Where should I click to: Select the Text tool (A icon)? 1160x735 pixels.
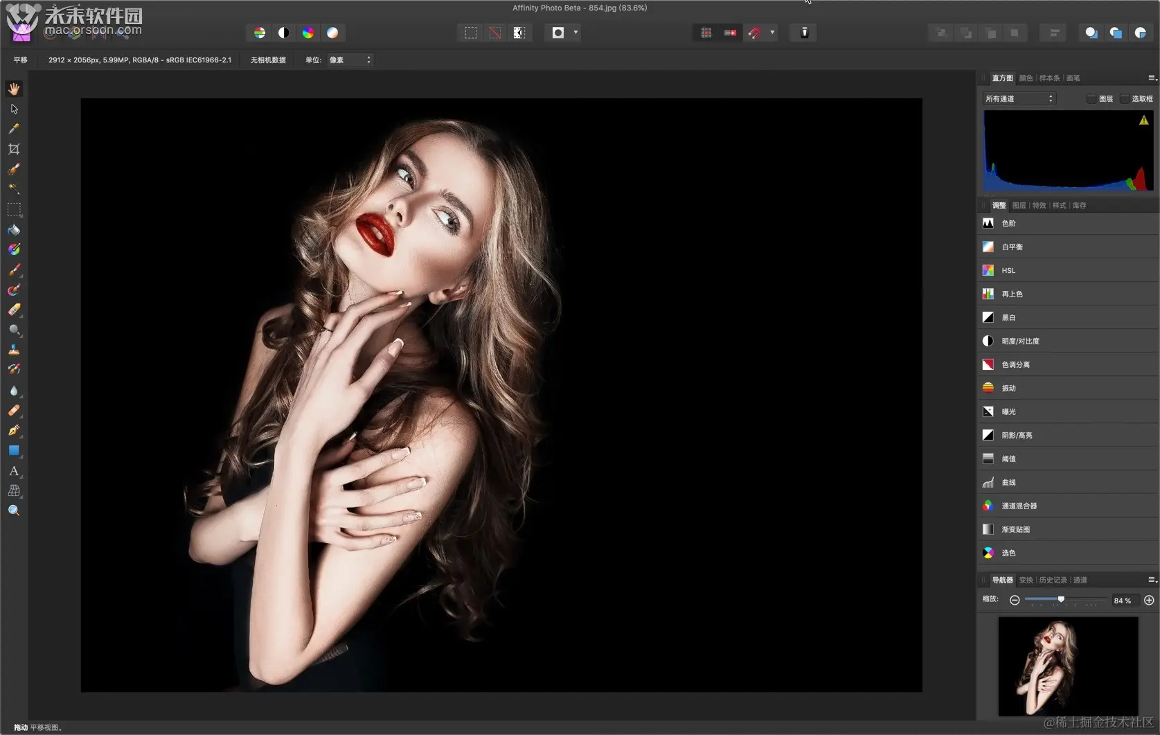click(x=14, y=471)
